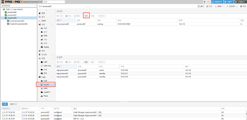Click the 创建虚拟机 create VM button
This screenshot has width=247, height=120.
point(217,2)
